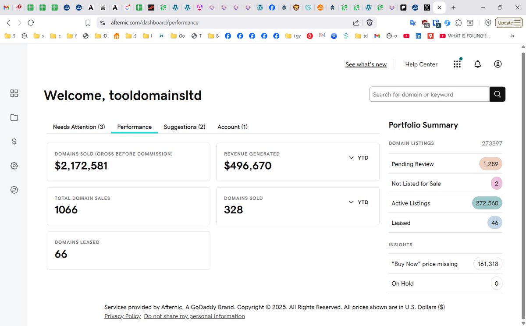Image resolution: width=526 pixels, height=326 pixels.
Task: Click the $496,670 revenue generated value
Action: [x=248, y=166]
